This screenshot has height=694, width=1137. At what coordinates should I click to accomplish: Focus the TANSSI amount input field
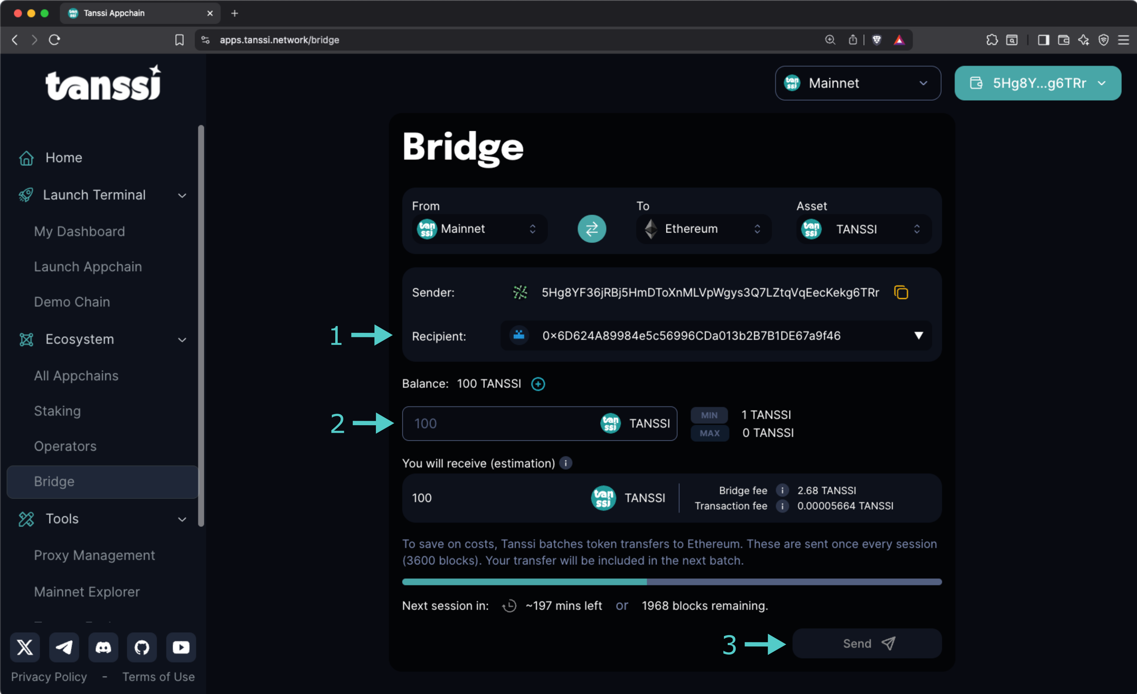coord(540,423)
